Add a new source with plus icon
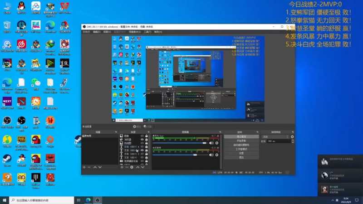 [x=122, y=167]
